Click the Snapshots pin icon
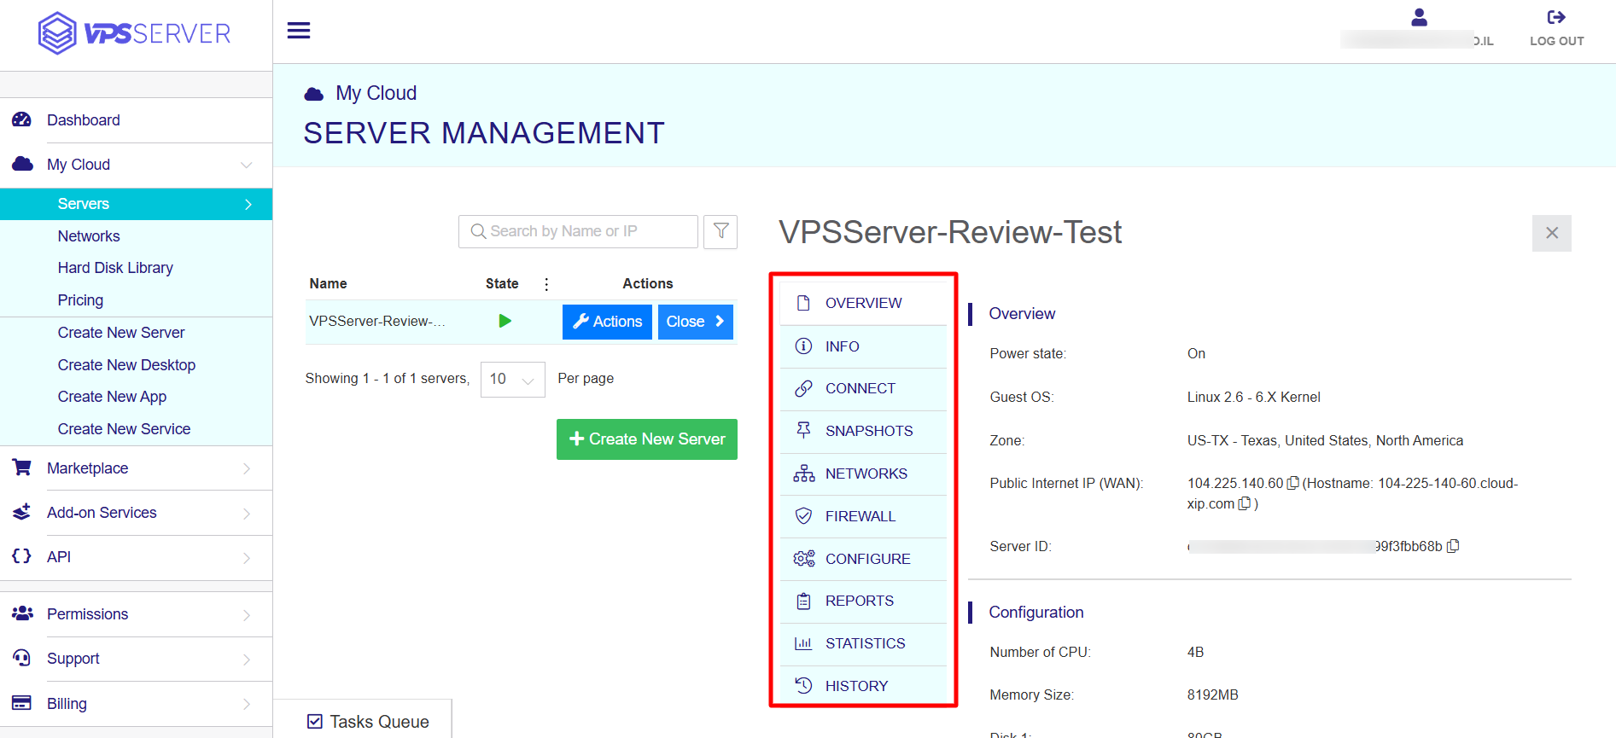This screenshot has width=1616, height=738. [x=803, y=430]
